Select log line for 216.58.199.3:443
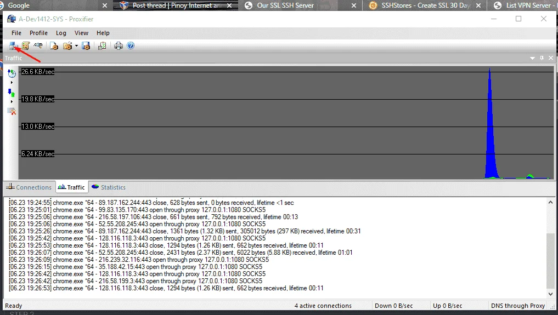Screen dimensions: 558x315 tap(136, 281)
